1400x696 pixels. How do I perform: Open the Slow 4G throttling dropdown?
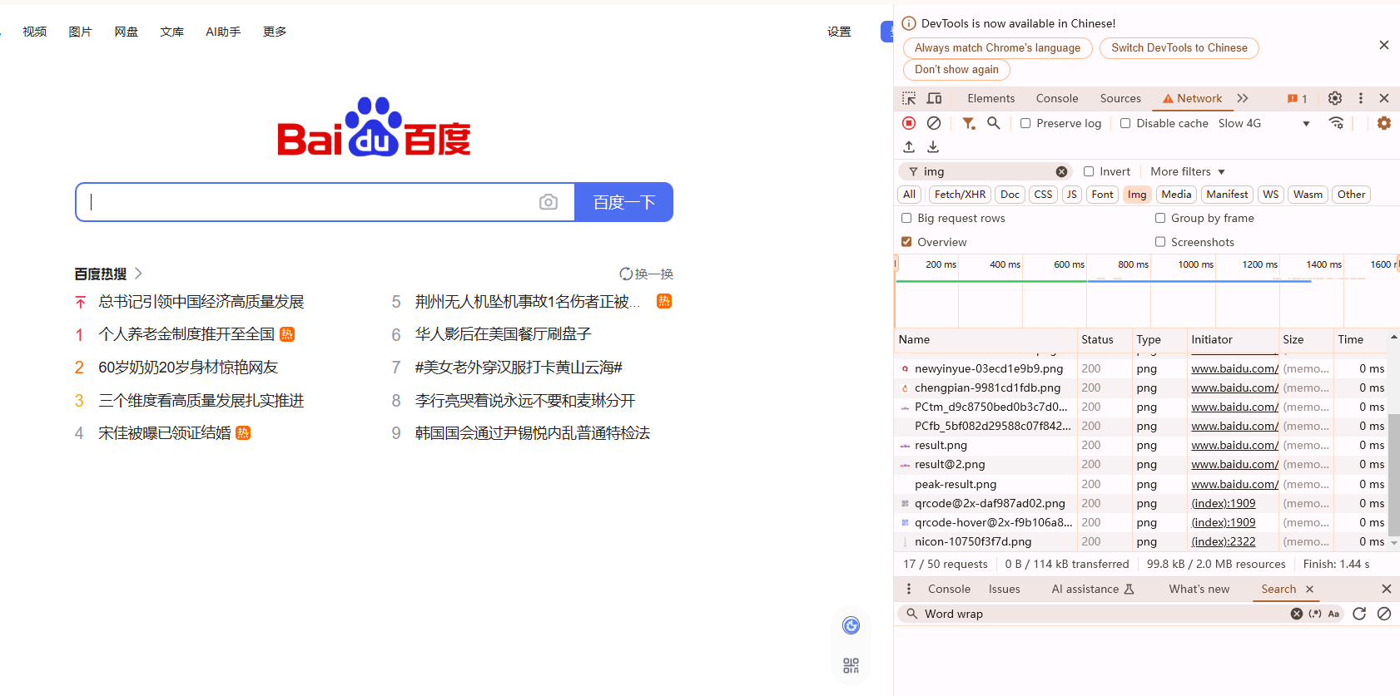click(1264, 123)
